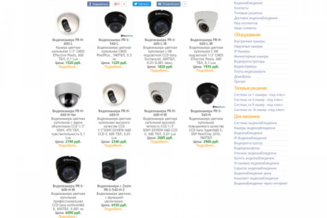Open the PR-H-600-H-Var varifocal dome camera image
327x218 pixels.
(68, 95)
